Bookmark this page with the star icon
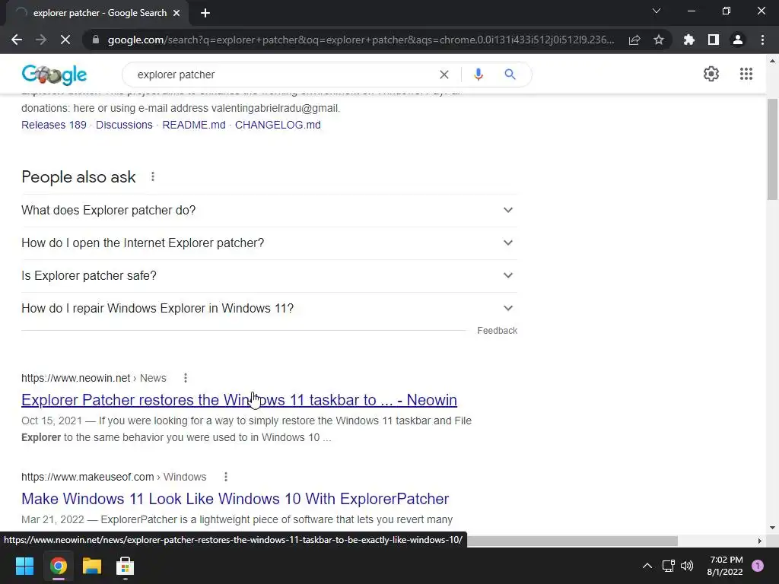Viewport: 779px width, 584px height. click(659, 40)
